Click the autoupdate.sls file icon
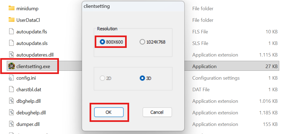 tap(11, 43)
